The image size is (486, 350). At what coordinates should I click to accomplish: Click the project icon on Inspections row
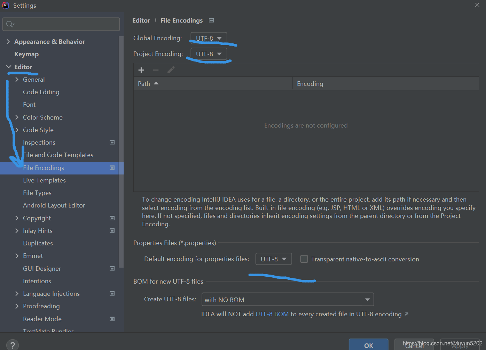click(112, 142)
